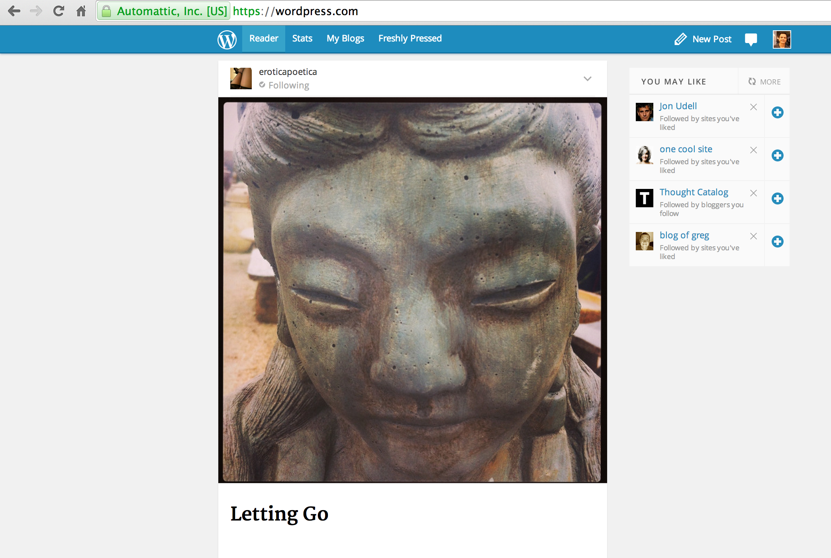Expand the post options chevron

point(587,79)
